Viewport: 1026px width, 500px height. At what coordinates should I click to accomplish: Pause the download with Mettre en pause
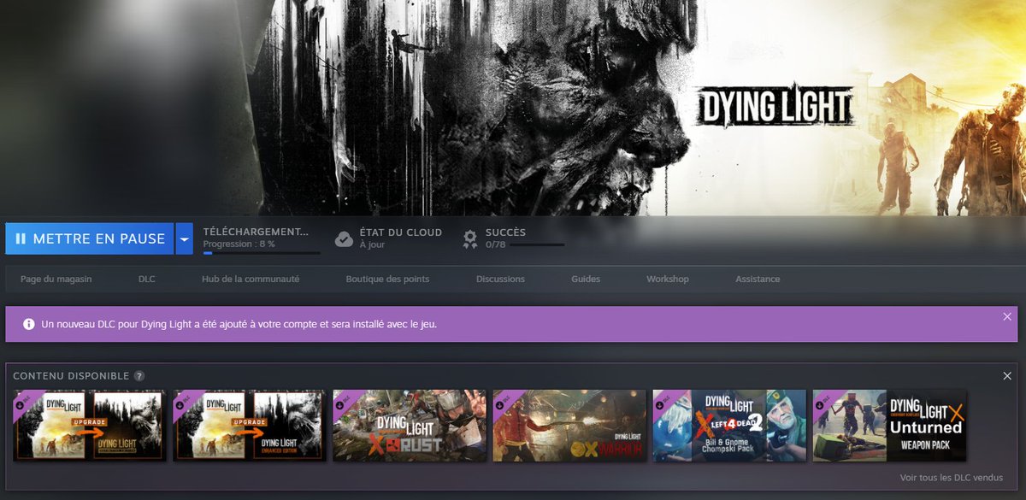(89, 238)
